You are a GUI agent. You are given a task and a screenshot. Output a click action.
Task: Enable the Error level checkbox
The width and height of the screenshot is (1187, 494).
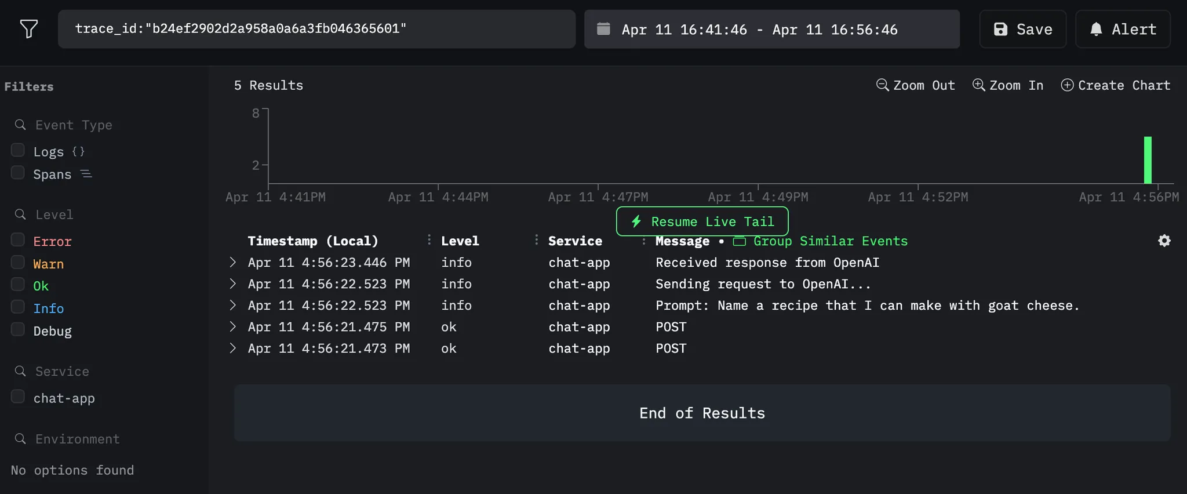tap(18, 240)
